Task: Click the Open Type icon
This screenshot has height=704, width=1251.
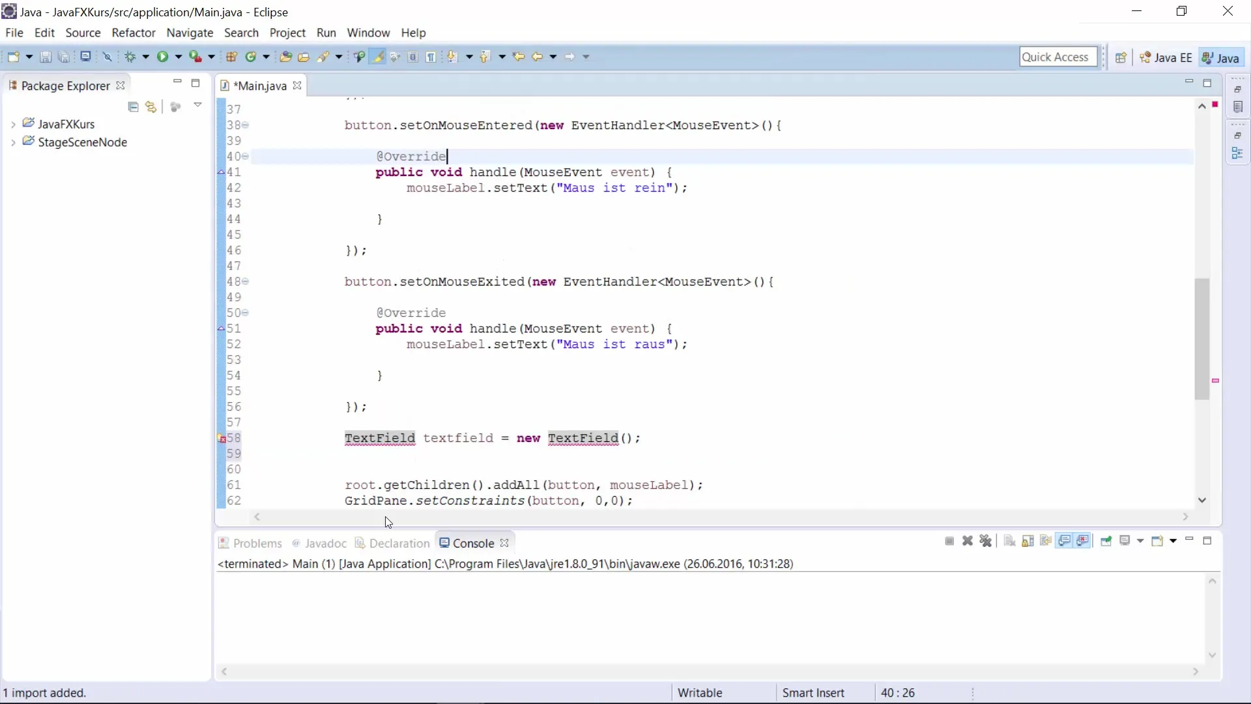Action: [x=285, y=57]
